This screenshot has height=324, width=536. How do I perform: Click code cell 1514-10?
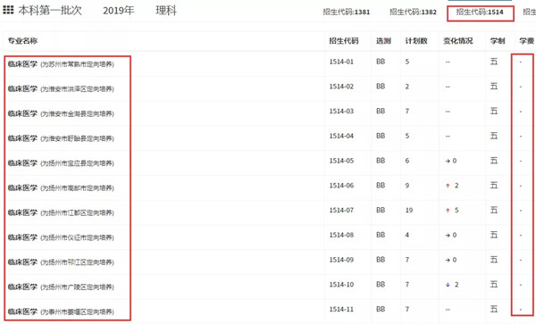tap(341, 285)
